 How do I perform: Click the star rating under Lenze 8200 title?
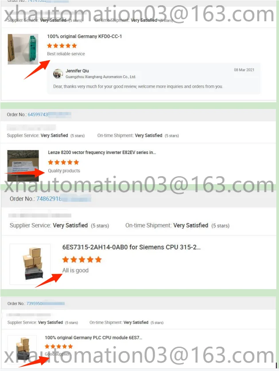point(63,162)
